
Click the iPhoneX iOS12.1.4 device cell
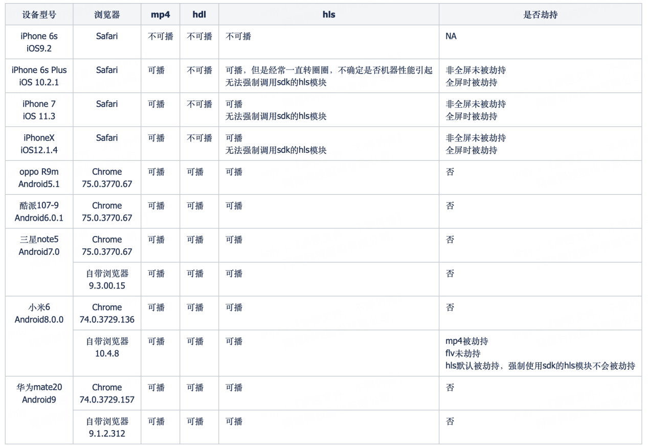[39, 144]
